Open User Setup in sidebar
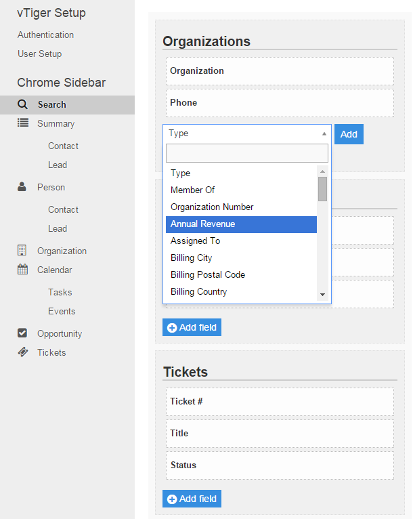 (40, 54)
